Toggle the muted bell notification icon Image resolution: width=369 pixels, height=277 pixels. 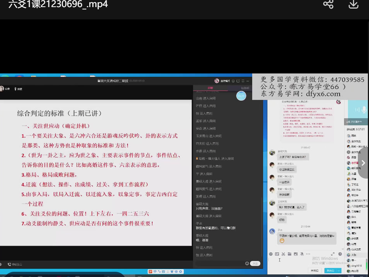302,254
